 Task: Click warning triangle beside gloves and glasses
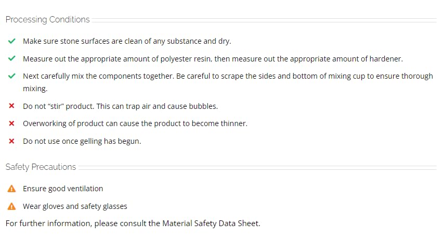(11, 206)
